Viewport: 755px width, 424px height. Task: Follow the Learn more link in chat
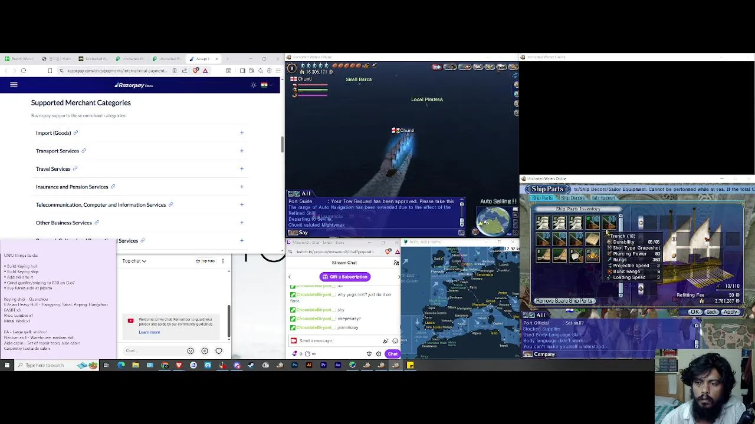(149, 332)
